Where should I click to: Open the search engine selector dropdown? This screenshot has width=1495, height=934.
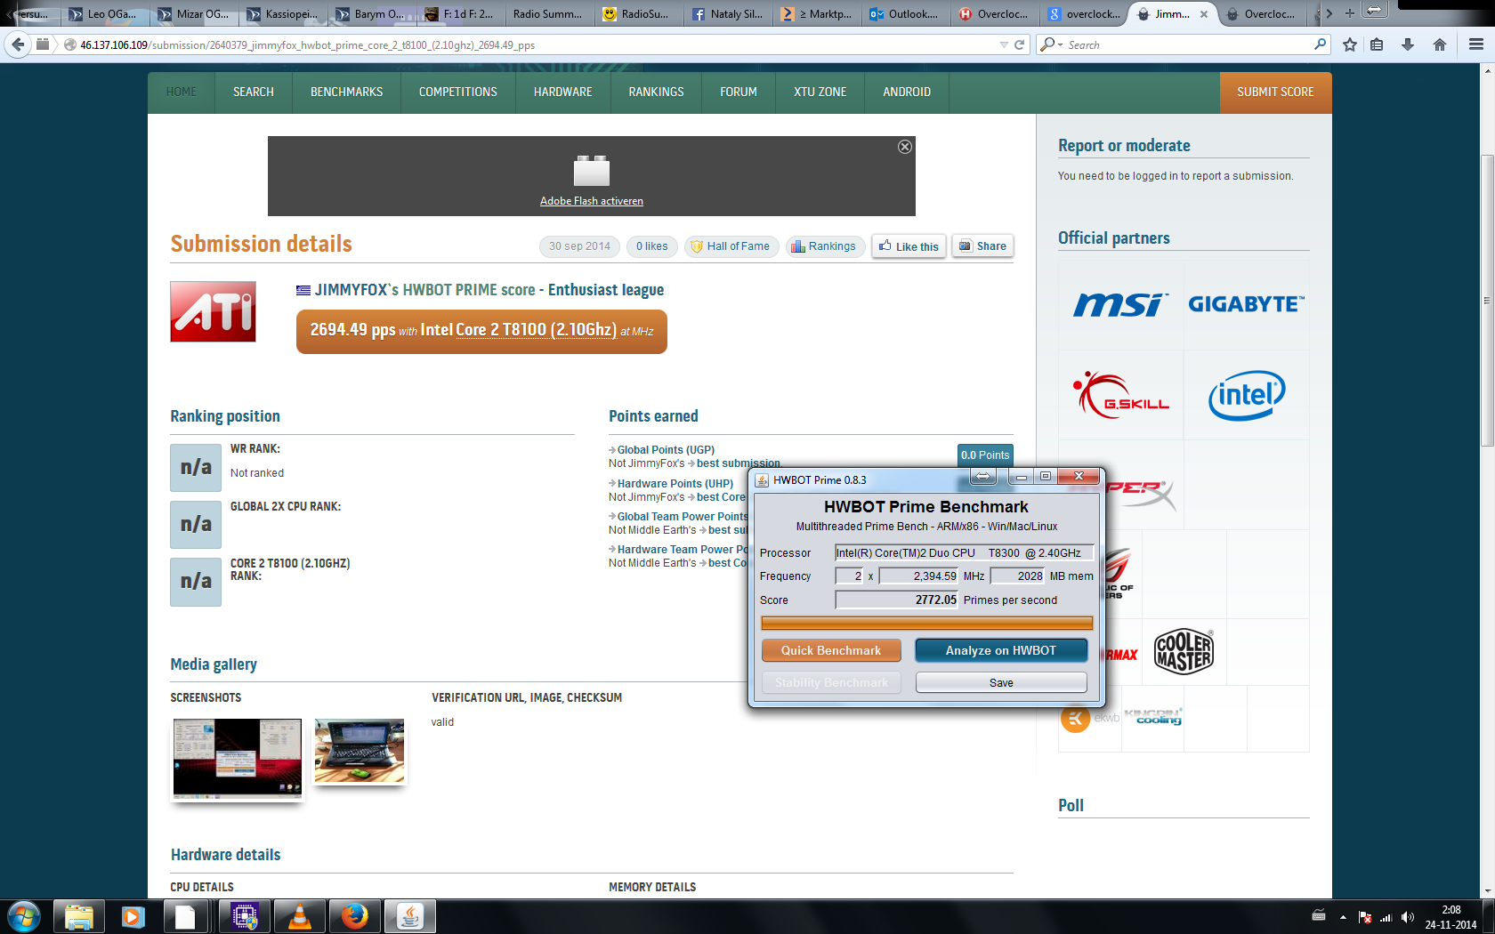(1052, 44)
